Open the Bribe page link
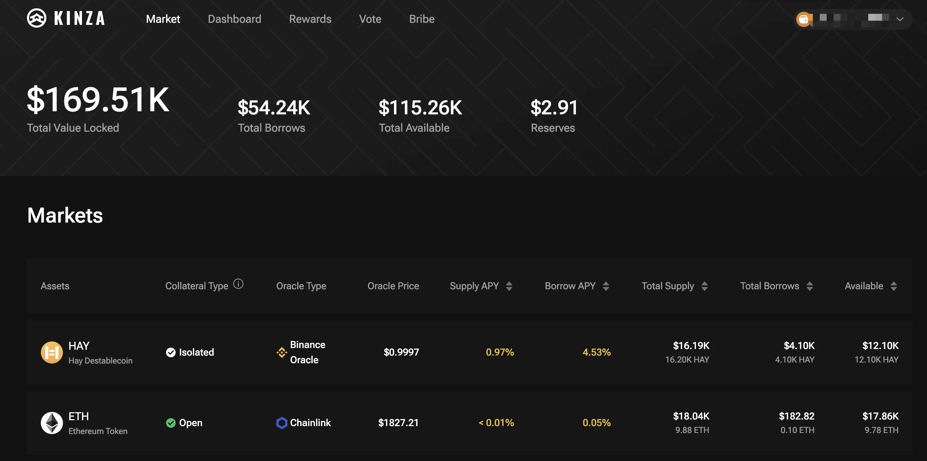927x461 pixels. [x=421, y=19]
